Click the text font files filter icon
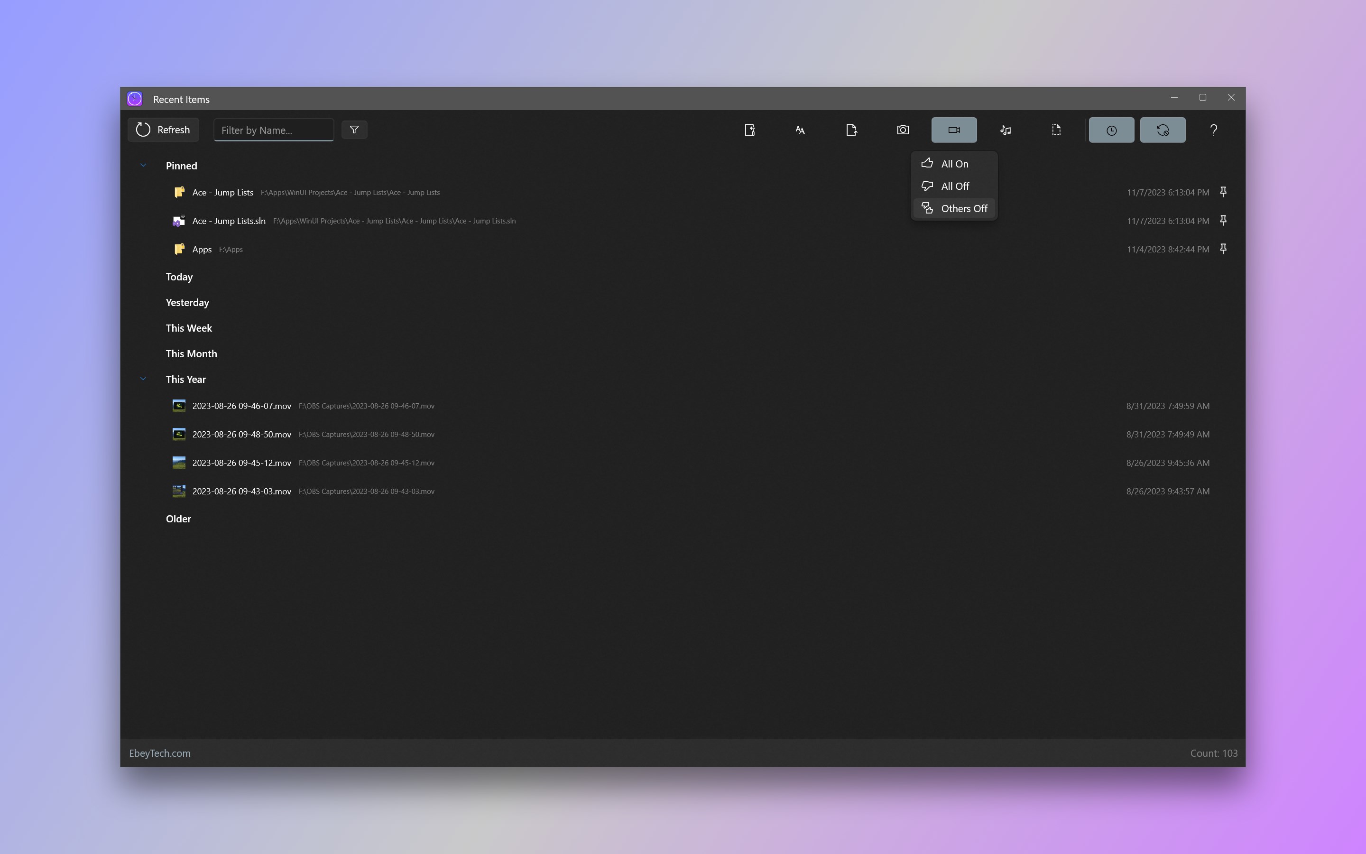The width and height of the screenshot is (1366, 854). tap(800, 130)
